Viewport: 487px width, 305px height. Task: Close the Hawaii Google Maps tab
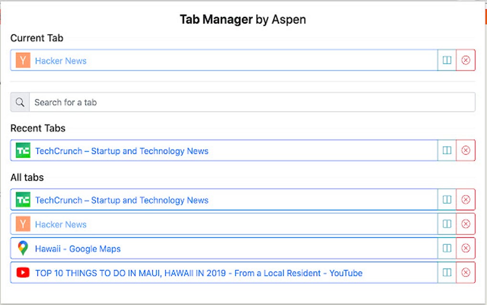pos(466,248)
